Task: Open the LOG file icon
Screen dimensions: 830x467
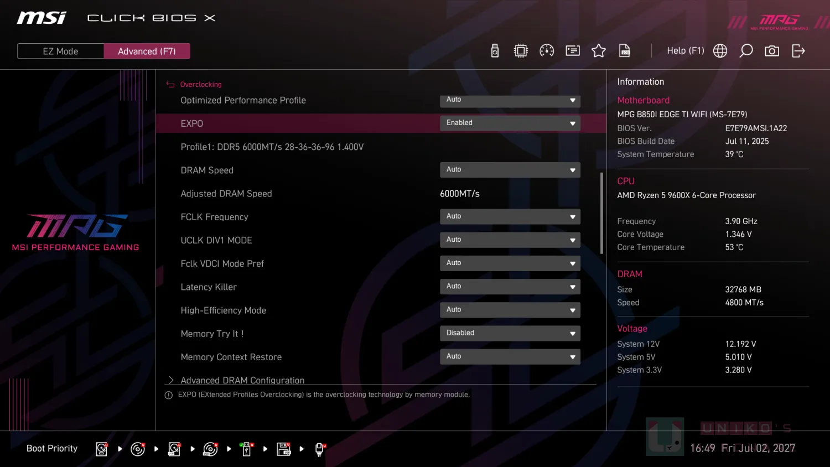Action: pyautogui.click(x=625, y=51)
